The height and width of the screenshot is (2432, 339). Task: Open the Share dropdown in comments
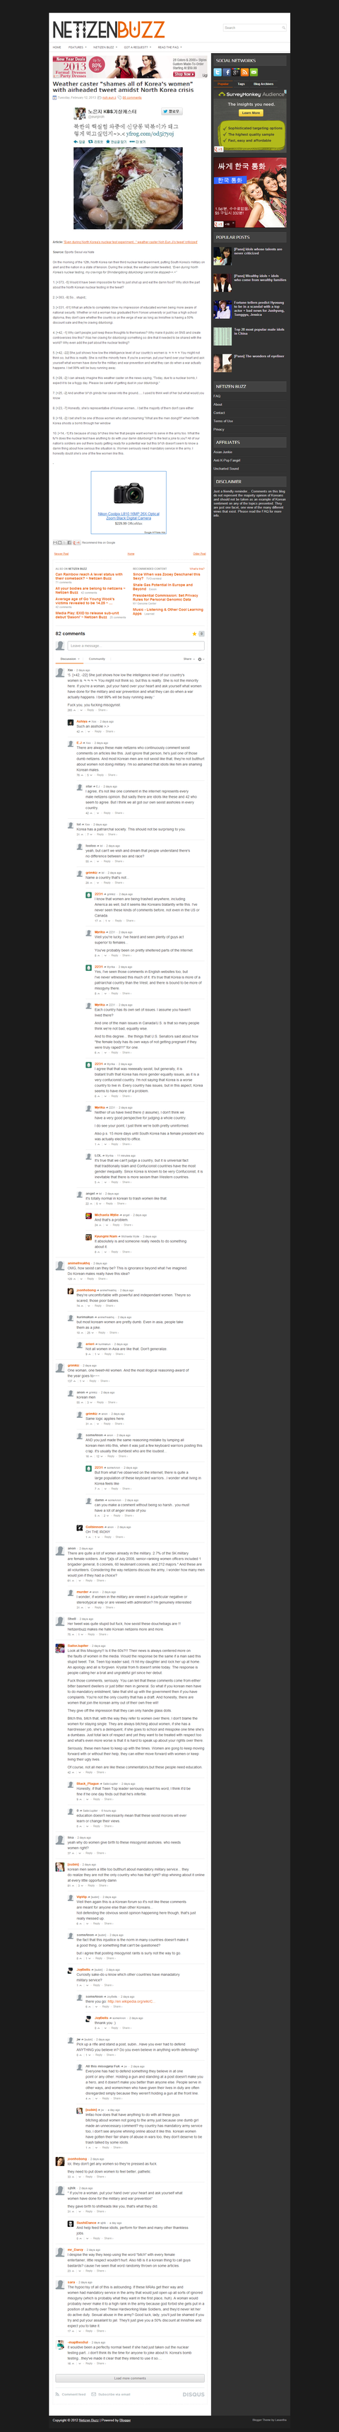189,658
